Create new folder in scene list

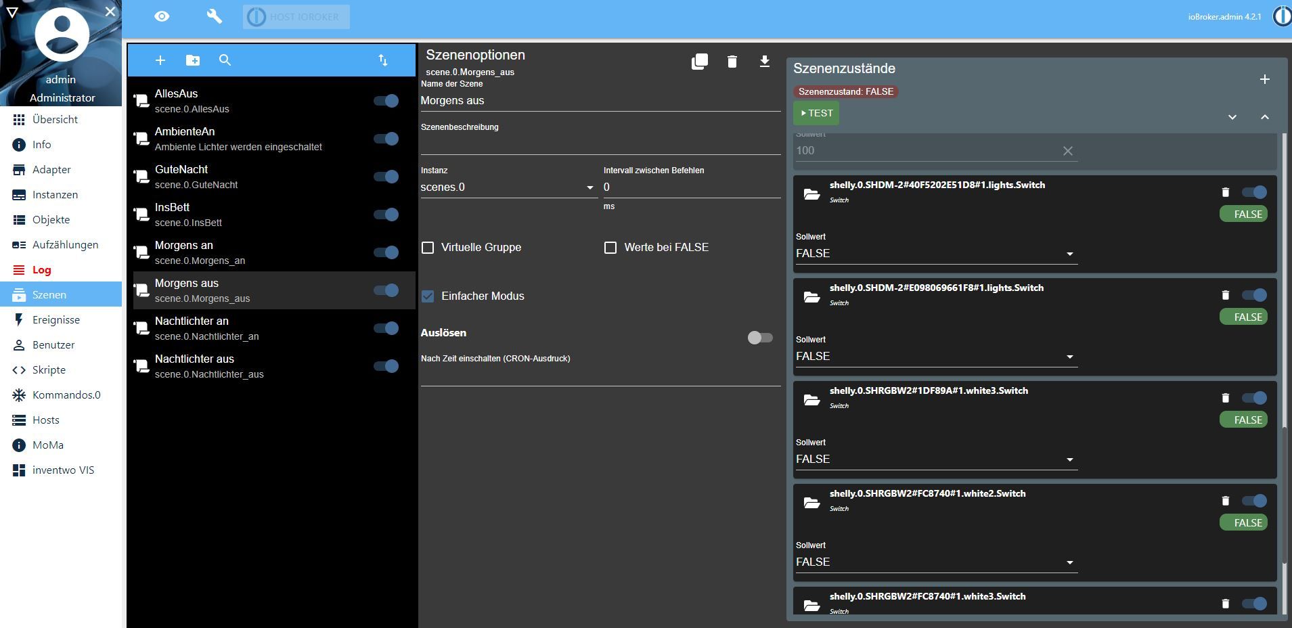[x=193, y=60]
